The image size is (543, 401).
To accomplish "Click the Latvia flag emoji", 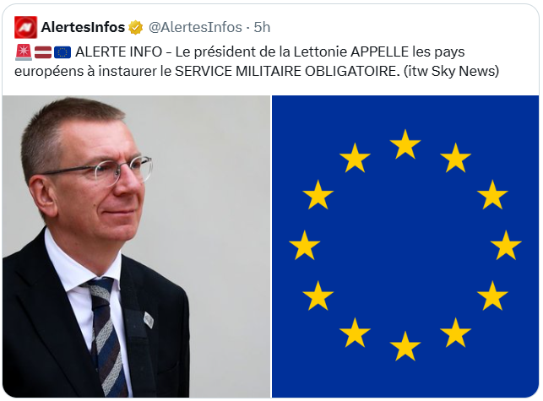I will point(43,52).
